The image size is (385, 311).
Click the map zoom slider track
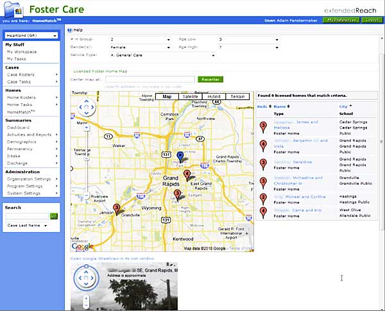[x=87, y=160]
